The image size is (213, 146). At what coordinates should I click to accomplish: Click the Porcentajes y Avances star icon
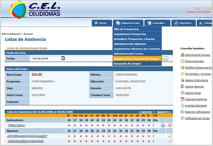coord(182,74)
